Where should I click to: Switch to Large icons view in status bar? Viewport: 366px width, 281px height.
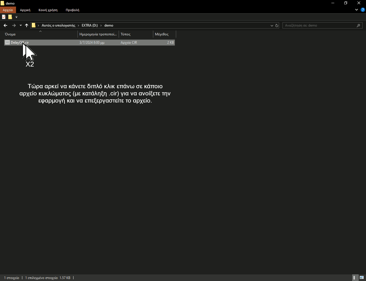click(x=362, y=278)
